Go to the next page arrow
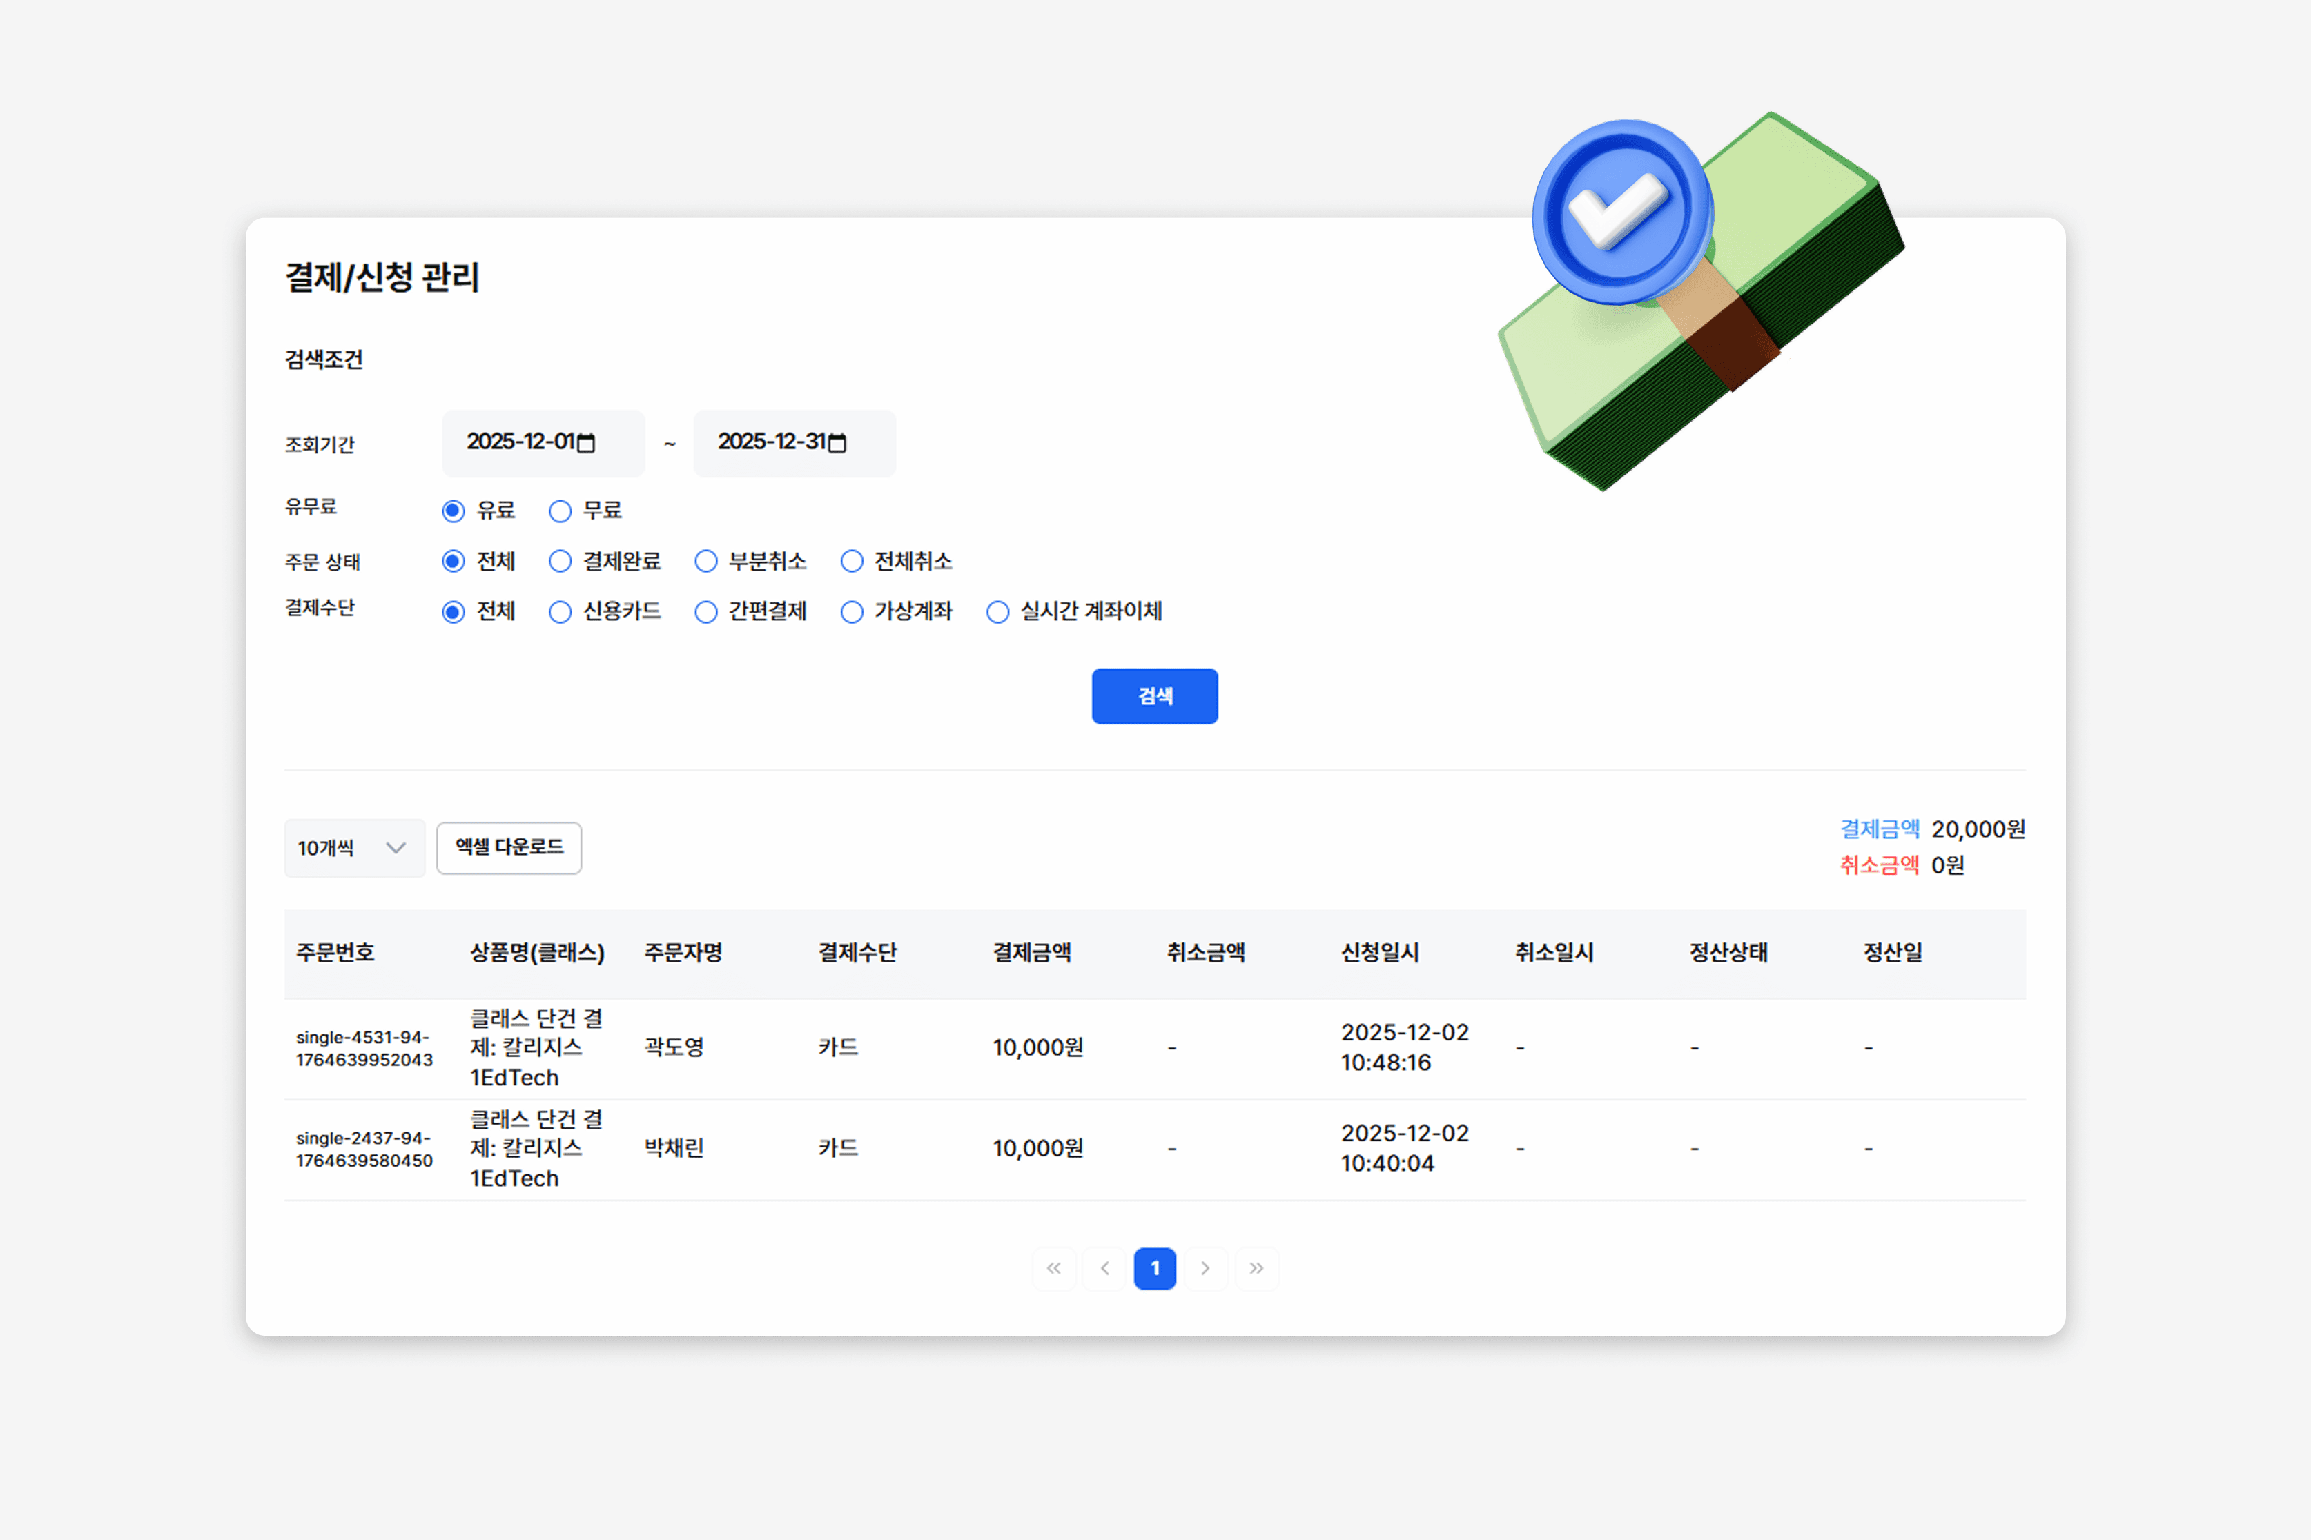The width and height of the screenshot is (2311, 1540). point(1206,1268)
